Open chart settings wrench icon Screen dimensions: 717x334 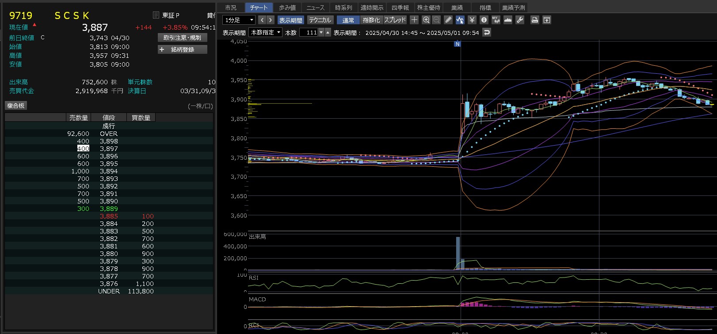coord(520,20)
